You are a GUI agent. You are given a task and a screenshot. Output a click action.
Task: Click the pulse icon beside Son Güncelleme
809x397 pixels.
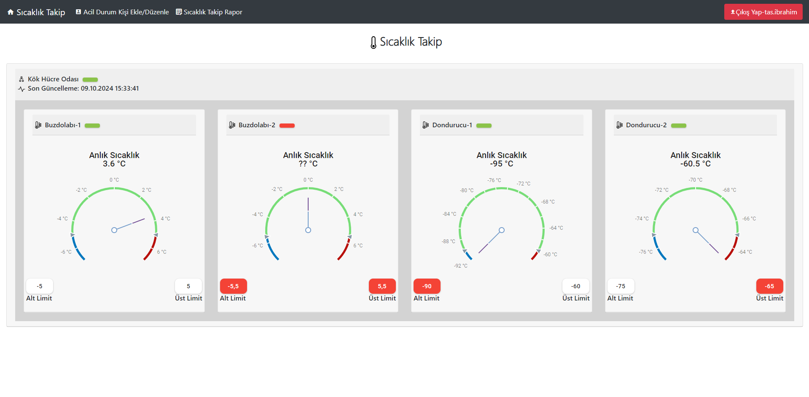[22, 89]
